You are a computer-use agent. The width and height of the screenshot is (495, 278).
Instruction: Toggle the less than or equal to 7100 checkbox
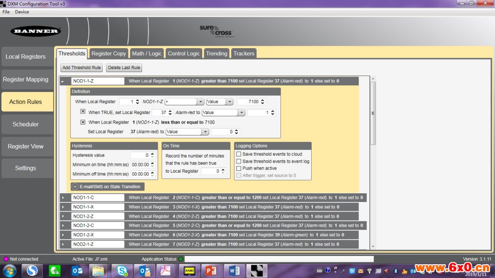point(82,122)
